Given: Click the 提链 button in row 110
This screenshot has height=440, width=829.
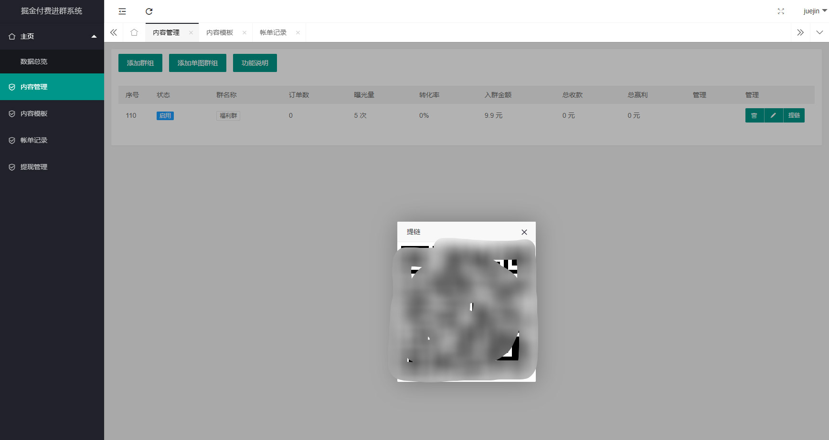Looking at the screenshot, I should point(794,115).
